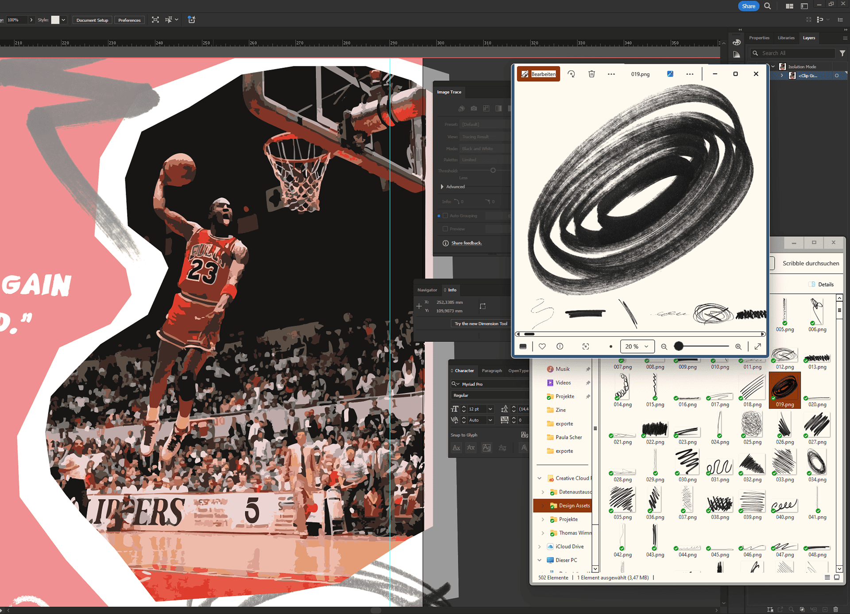Delete 019.png with the trash icon
Viewport: 850px width, 614px height.
coord(591,74)
